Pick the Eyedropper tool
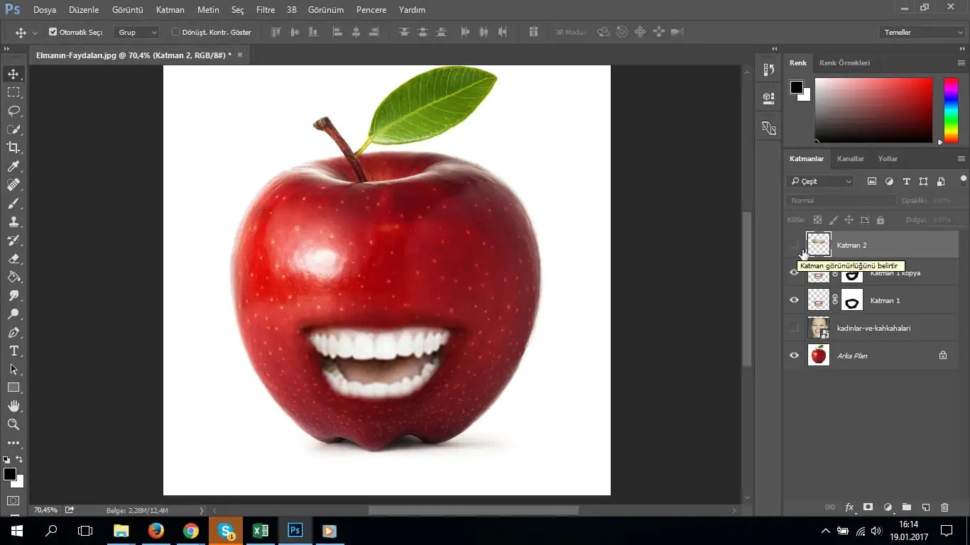This screenshot has width=970, height=545. pos(13,166)
